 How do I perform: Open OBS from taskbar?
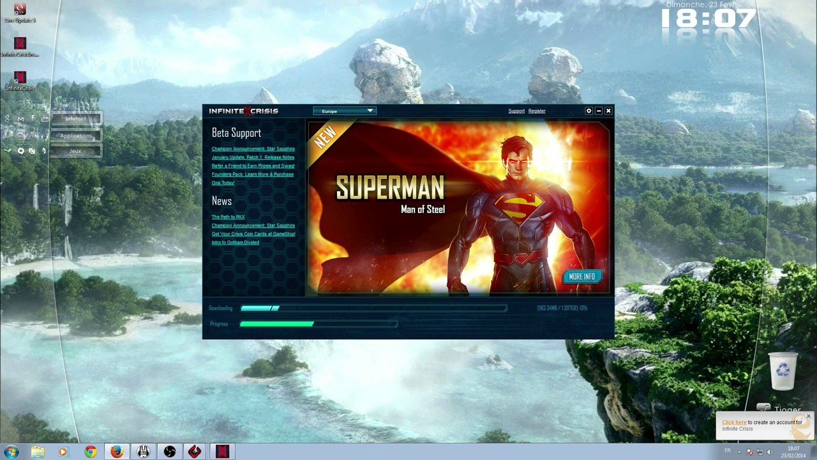click(169, 452)
